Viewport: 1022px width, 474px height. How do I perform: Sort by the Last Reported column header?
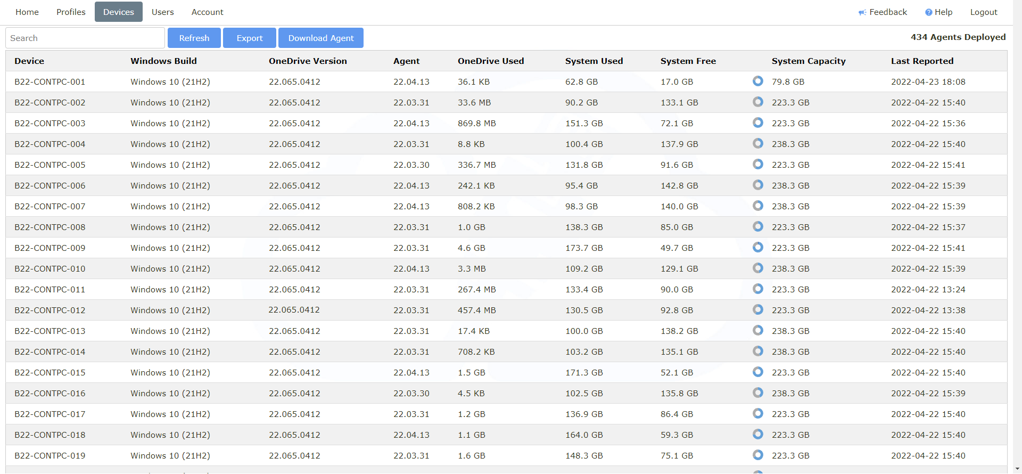coord(922,61)
